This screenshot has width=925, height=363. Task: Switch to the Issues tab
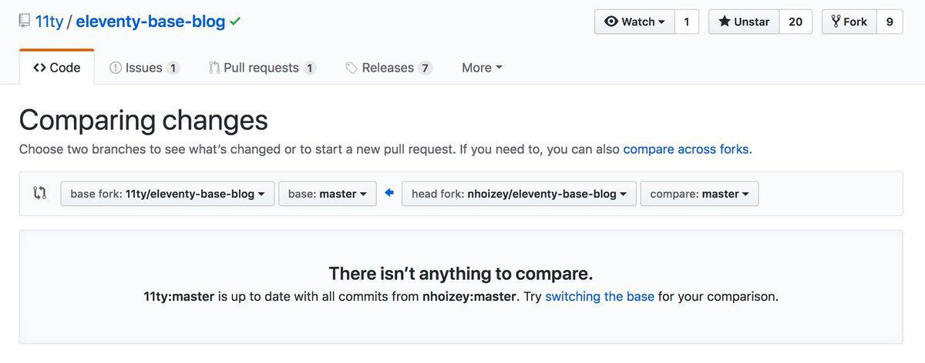(x=144, y=68)
